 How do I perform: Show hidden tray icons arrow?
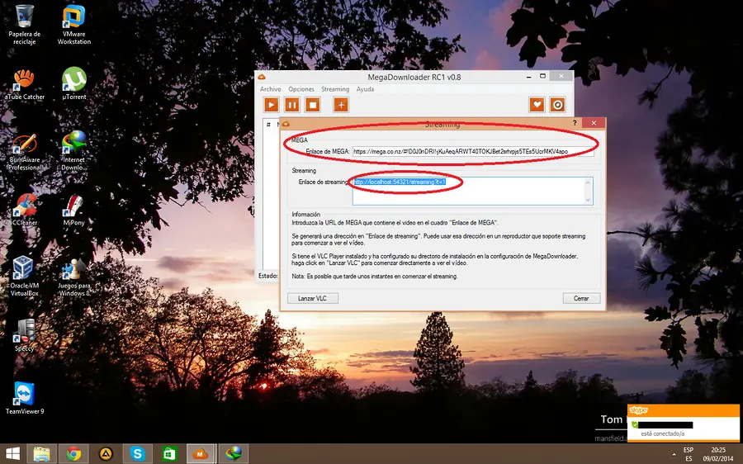tap(674, 454)
